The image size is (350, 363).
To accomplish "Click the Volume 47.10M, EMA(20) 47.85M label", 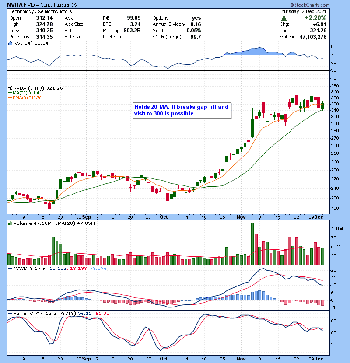I will click(x=54, y=223).
